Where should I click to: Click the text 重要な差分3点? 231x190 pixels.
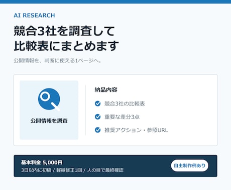[122, 117]
